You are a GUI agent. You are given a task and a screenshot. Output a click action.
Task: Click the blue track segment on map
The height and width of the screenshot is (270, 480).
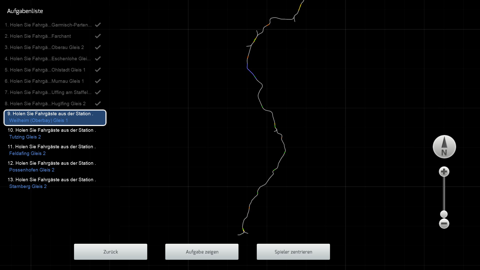pos(250,71)
